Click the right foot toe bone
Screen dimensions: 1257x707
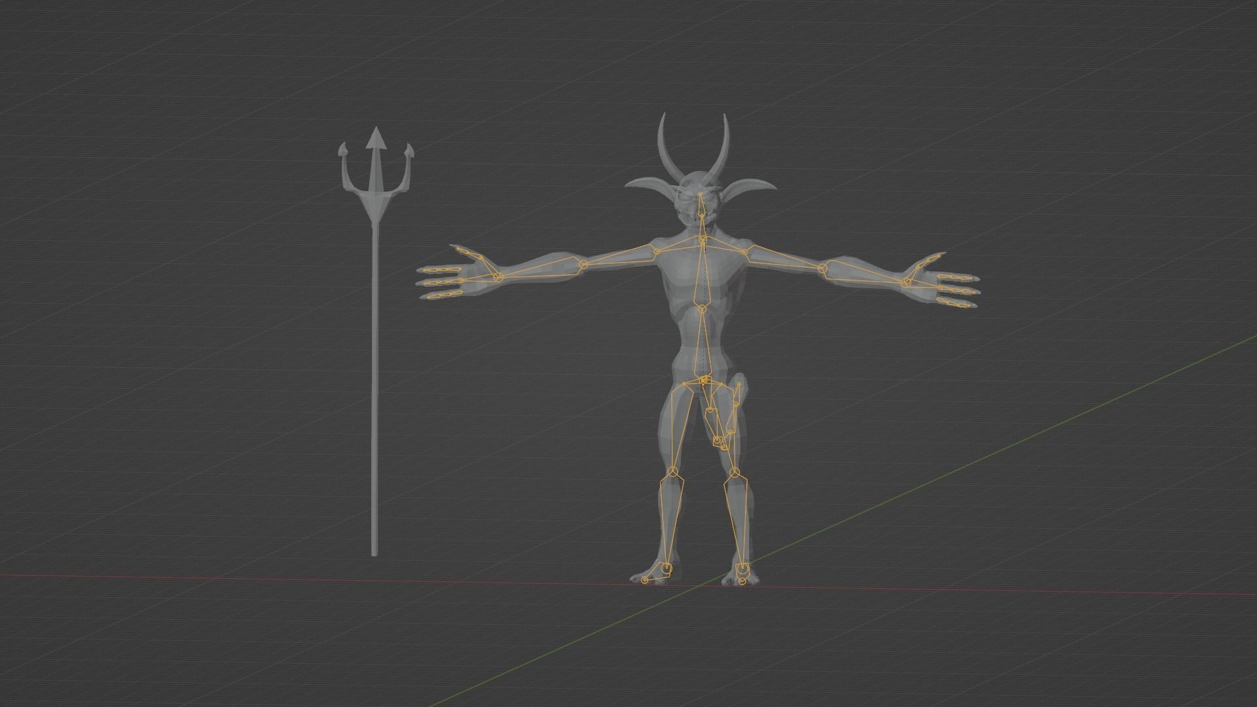(645, 579)
